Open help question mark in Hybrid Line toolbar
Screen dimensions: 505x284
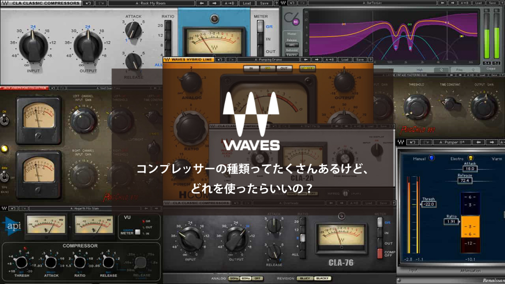370,59
